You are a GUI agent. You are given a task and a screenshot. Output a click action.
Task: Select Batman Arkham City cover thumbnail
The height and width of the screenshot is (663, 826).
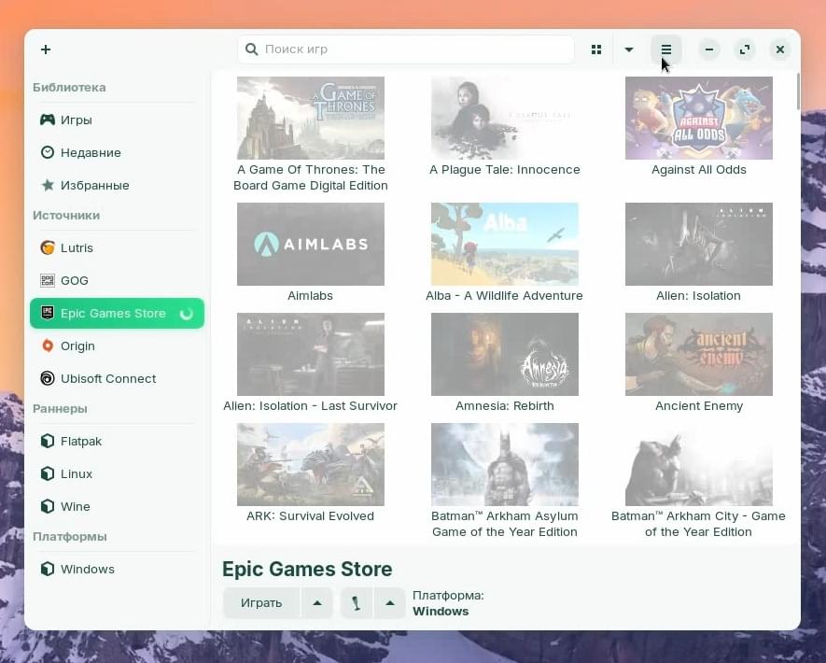[699, 464]
